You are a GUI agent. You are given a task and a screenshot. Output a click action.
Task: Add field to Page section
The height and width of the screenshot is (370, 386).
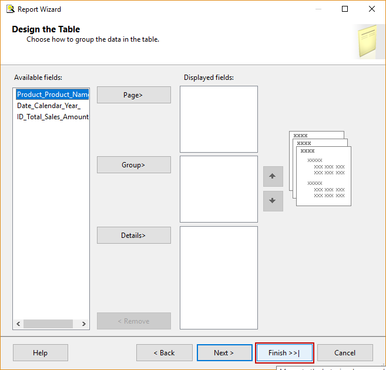pos(133,95)
